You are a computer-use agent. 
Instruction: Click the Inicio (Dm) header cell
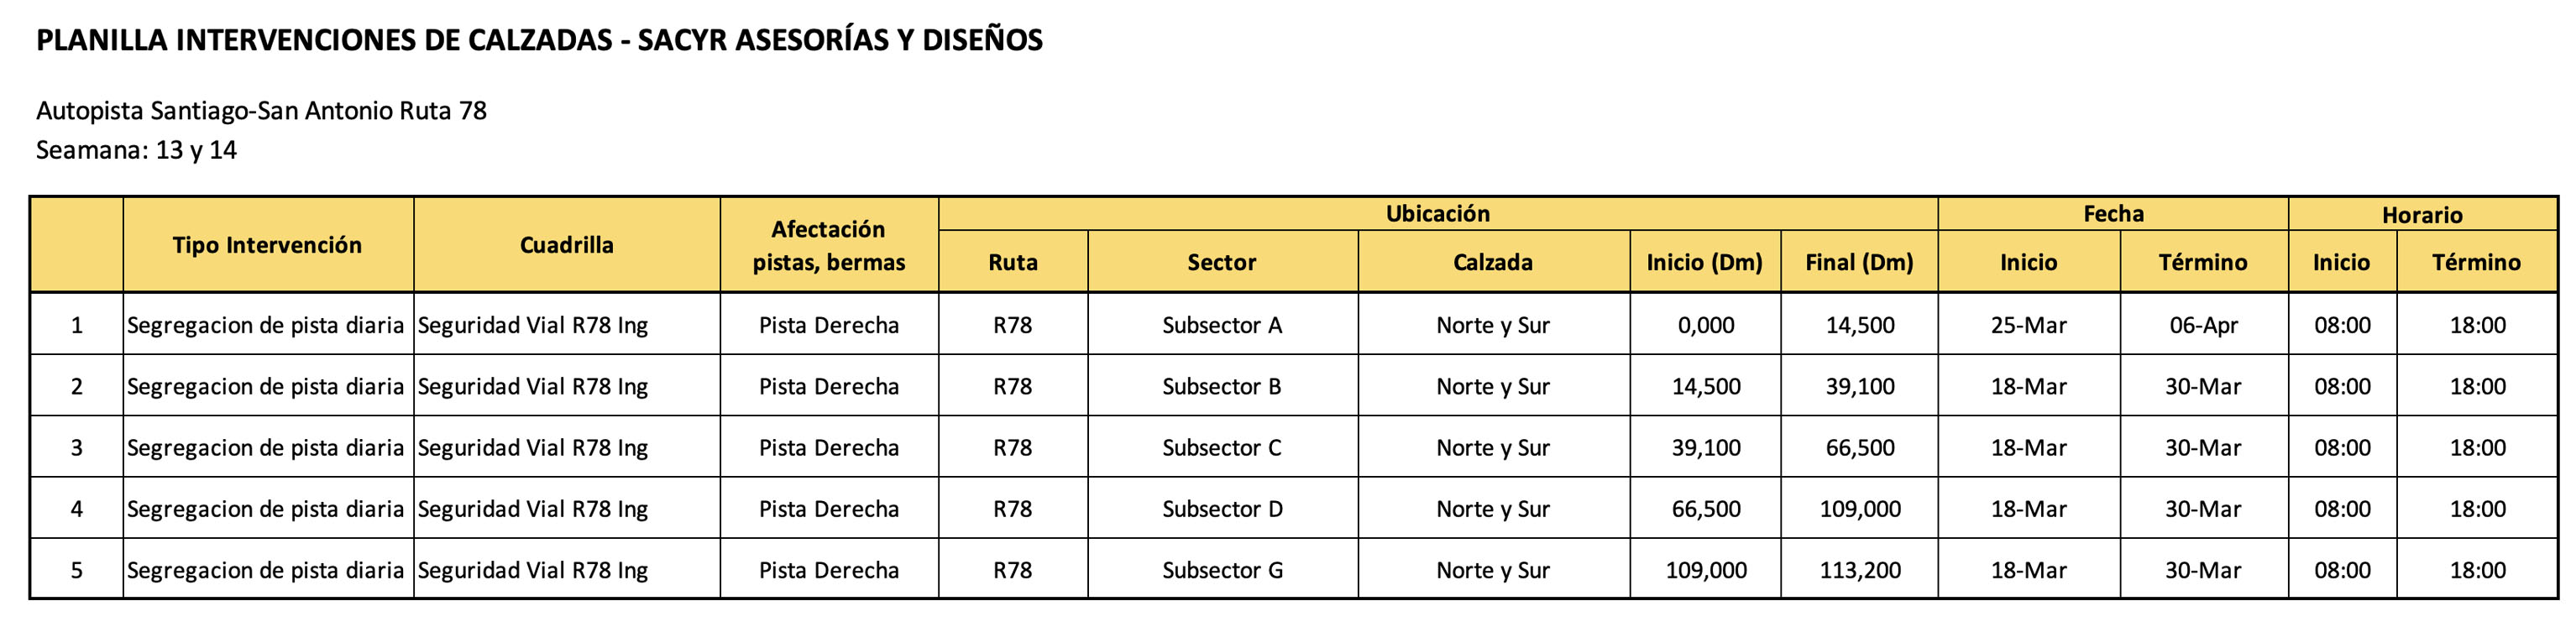tap(1705, 262)
